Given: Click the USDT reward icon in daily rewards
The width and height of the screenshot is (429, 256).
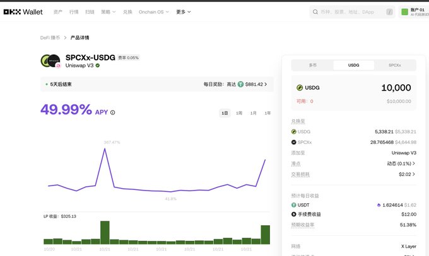Looking at the screenshot, I should tap(240, 84).
